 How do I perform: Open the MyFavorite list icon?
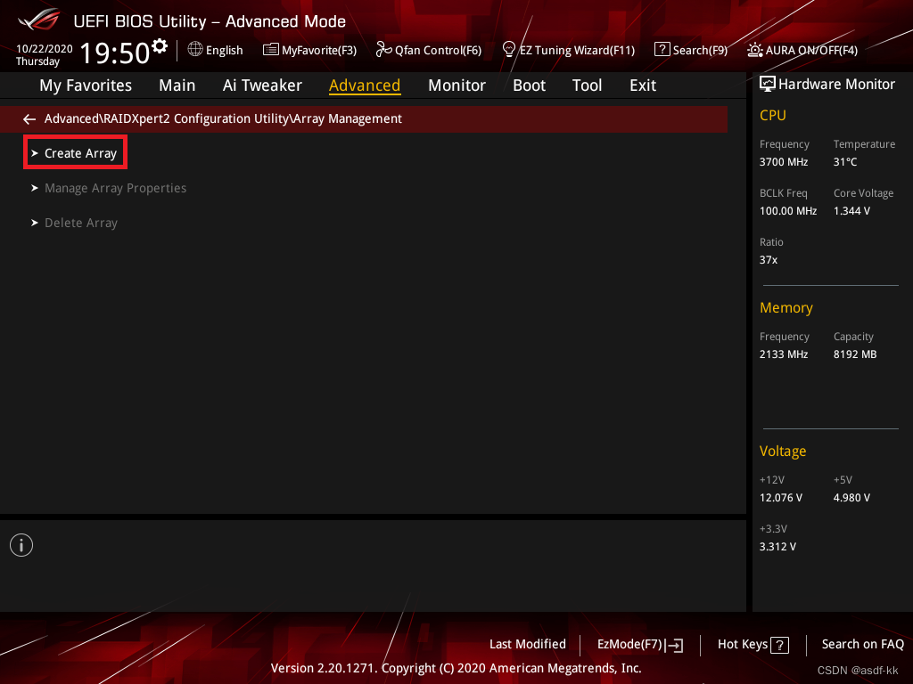point(271,50)
